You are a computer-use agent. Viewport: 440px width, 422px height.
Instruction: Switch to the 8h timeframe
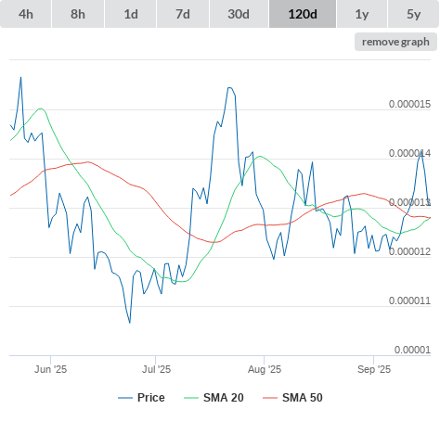click(x=78, y=14)
